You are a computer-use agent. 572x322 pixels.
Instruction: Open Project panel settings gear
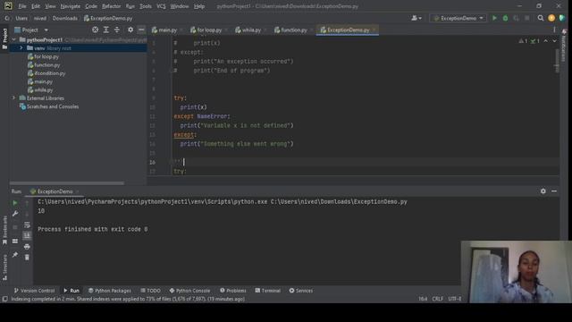[x=130, y=30]
